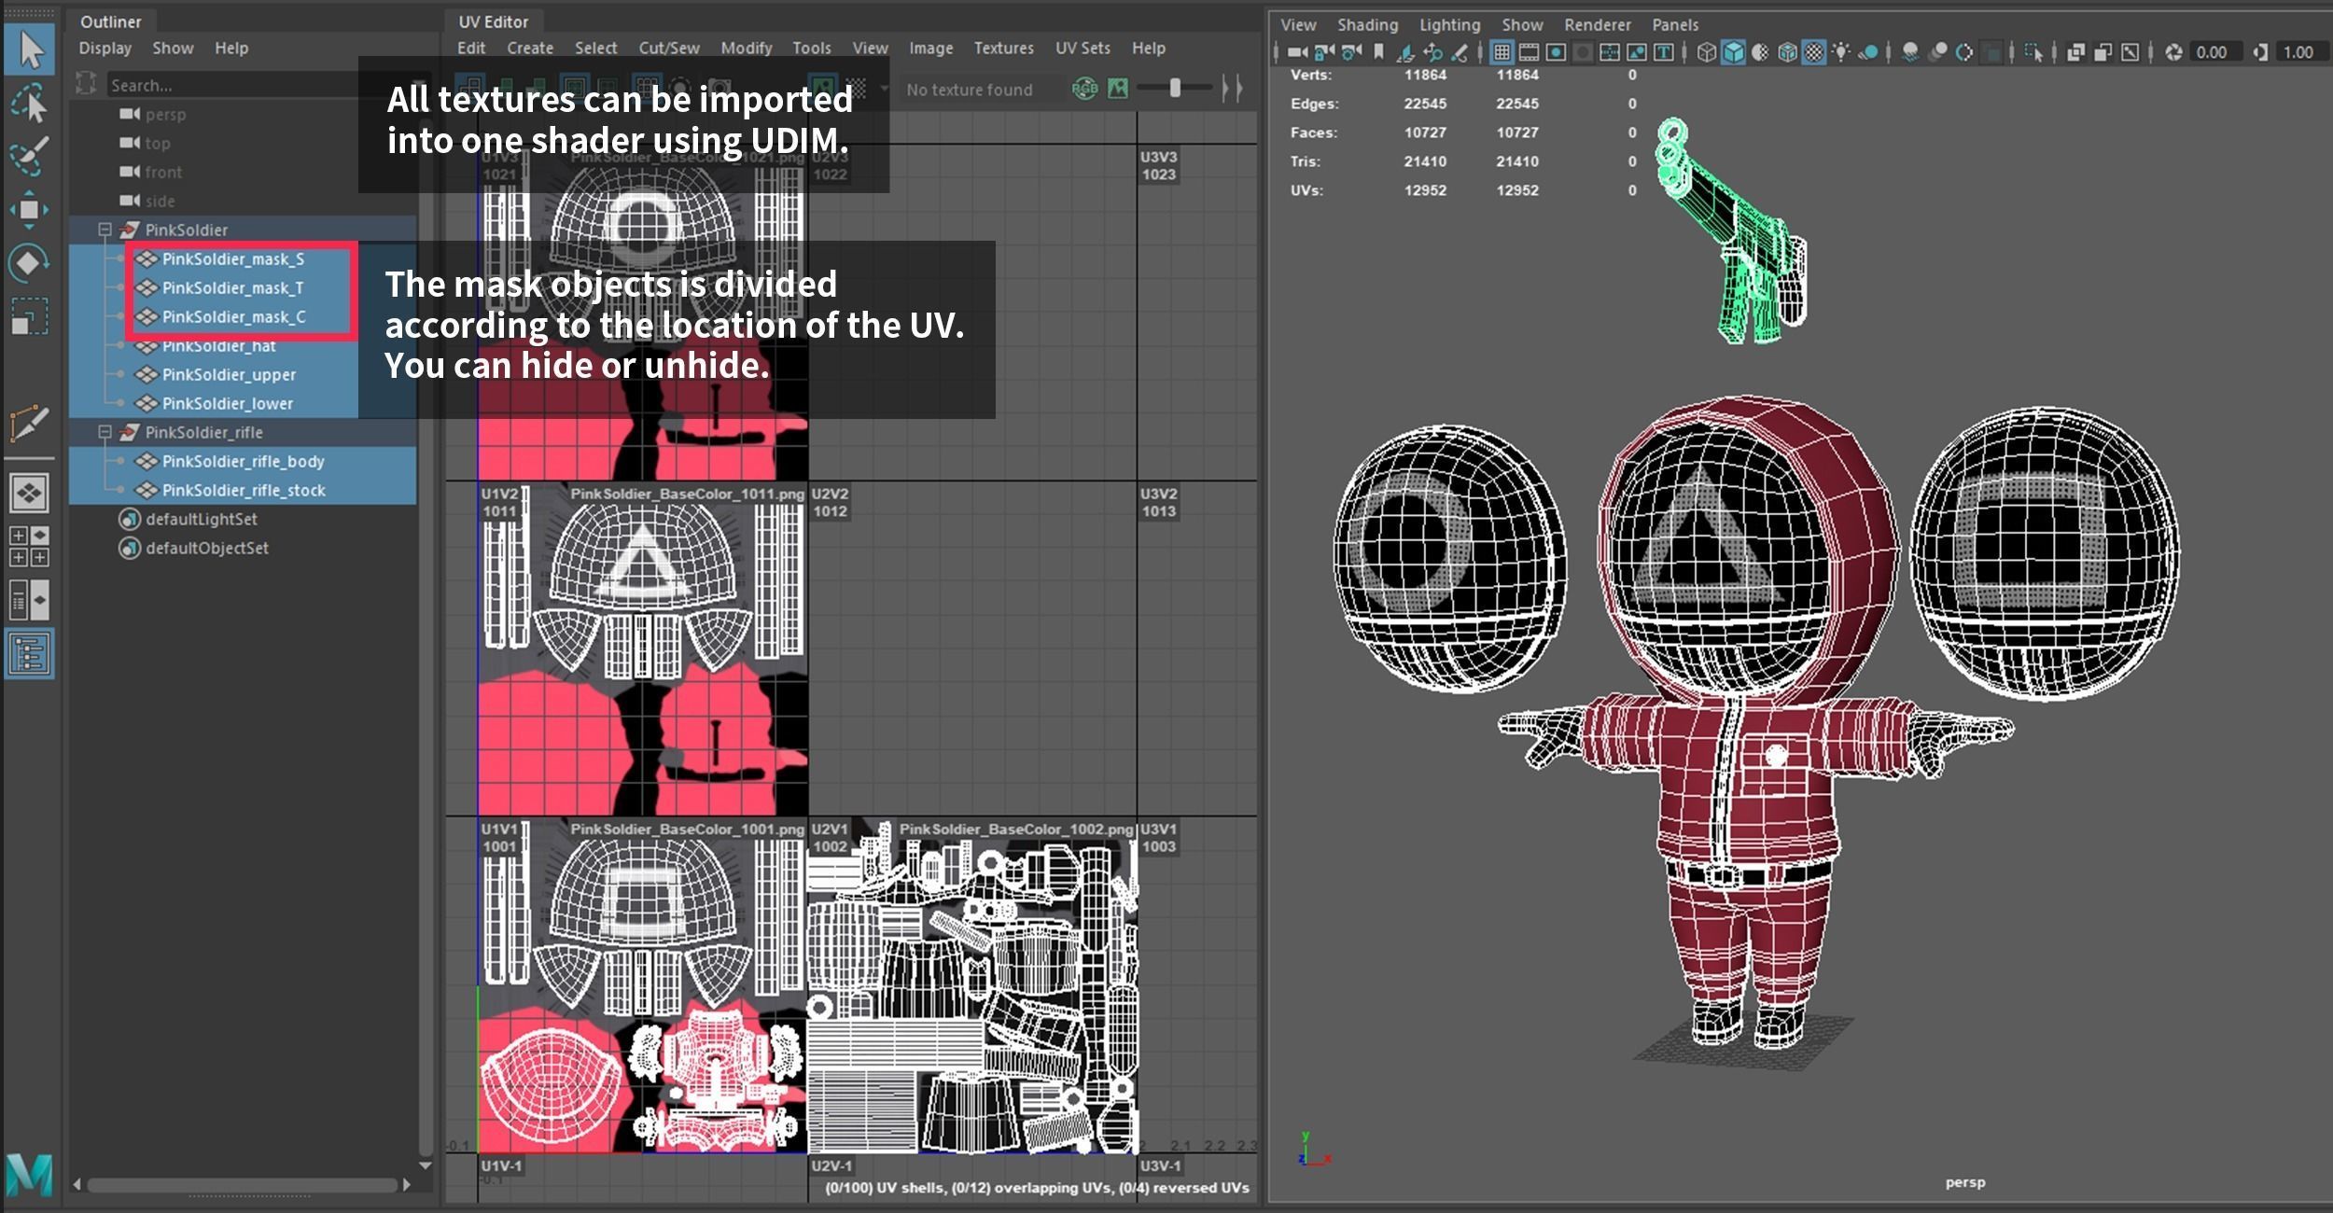Toggle textured display checker icon
The image size is (2333, 1213).
[x=1813, y=52]
